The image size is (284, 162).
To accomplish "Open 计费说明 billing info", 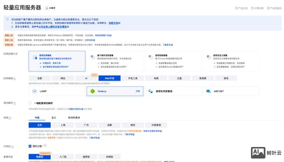I will pyautogui.click(x=257, y=8).
